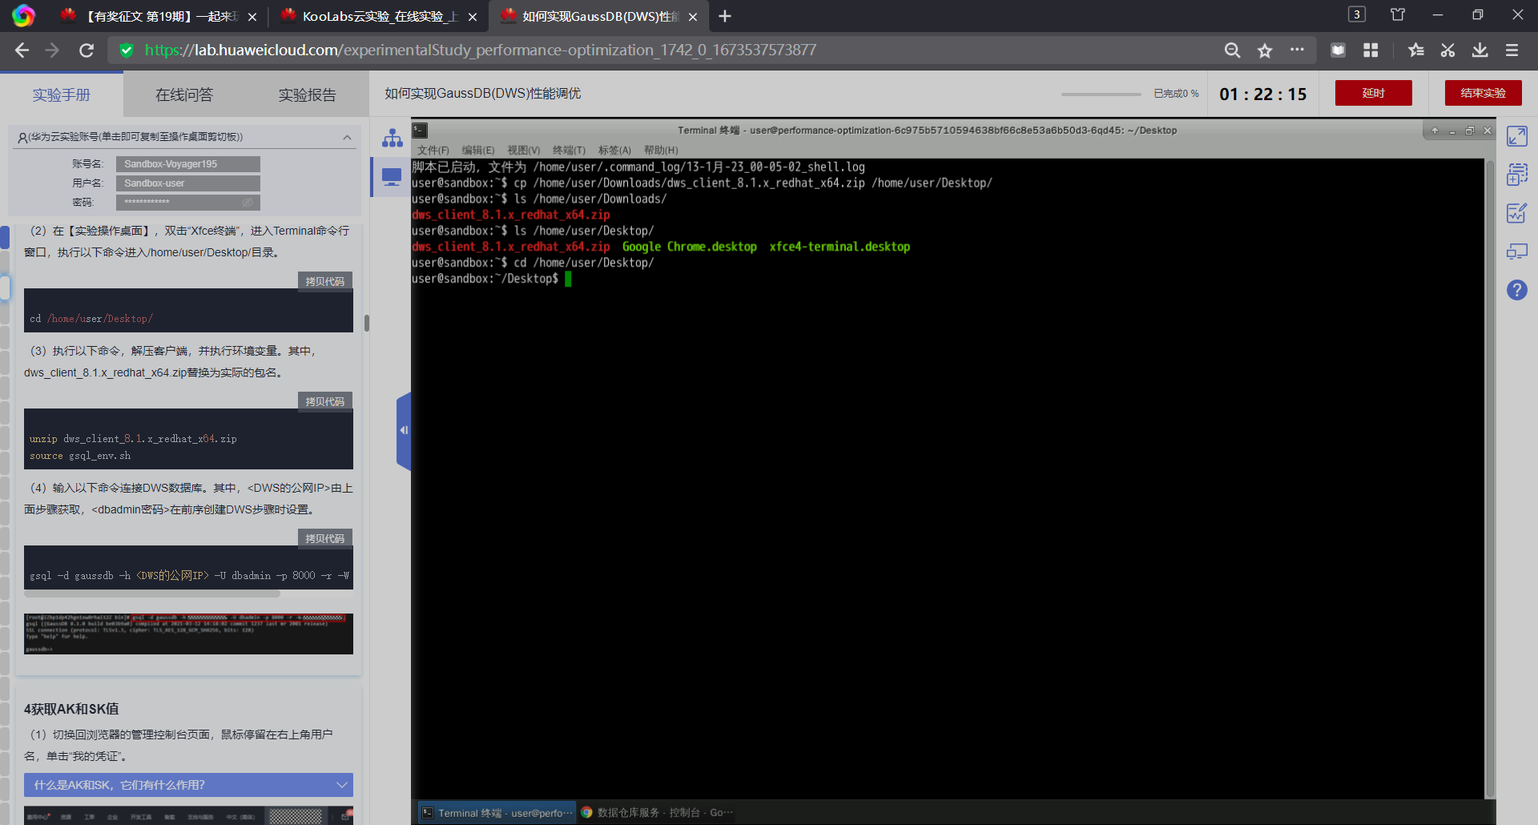Expand the '什么是AK和SK' explanation
The height and width of the screenshot is (825, 1538).
[188, 785]
